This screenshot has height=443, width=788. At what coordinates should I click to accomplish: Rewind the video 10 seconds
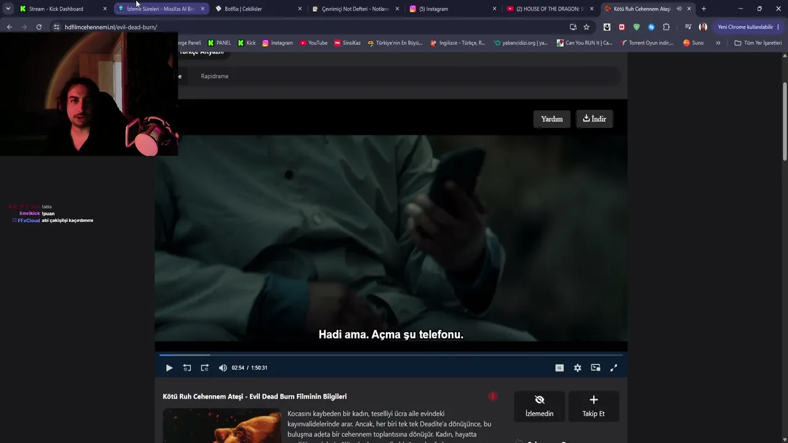[x=187, y=368]
